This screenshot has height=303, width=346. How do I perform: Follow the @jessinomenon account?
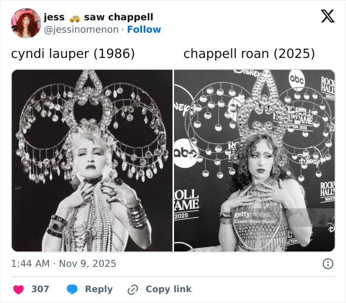click(144, 30)
